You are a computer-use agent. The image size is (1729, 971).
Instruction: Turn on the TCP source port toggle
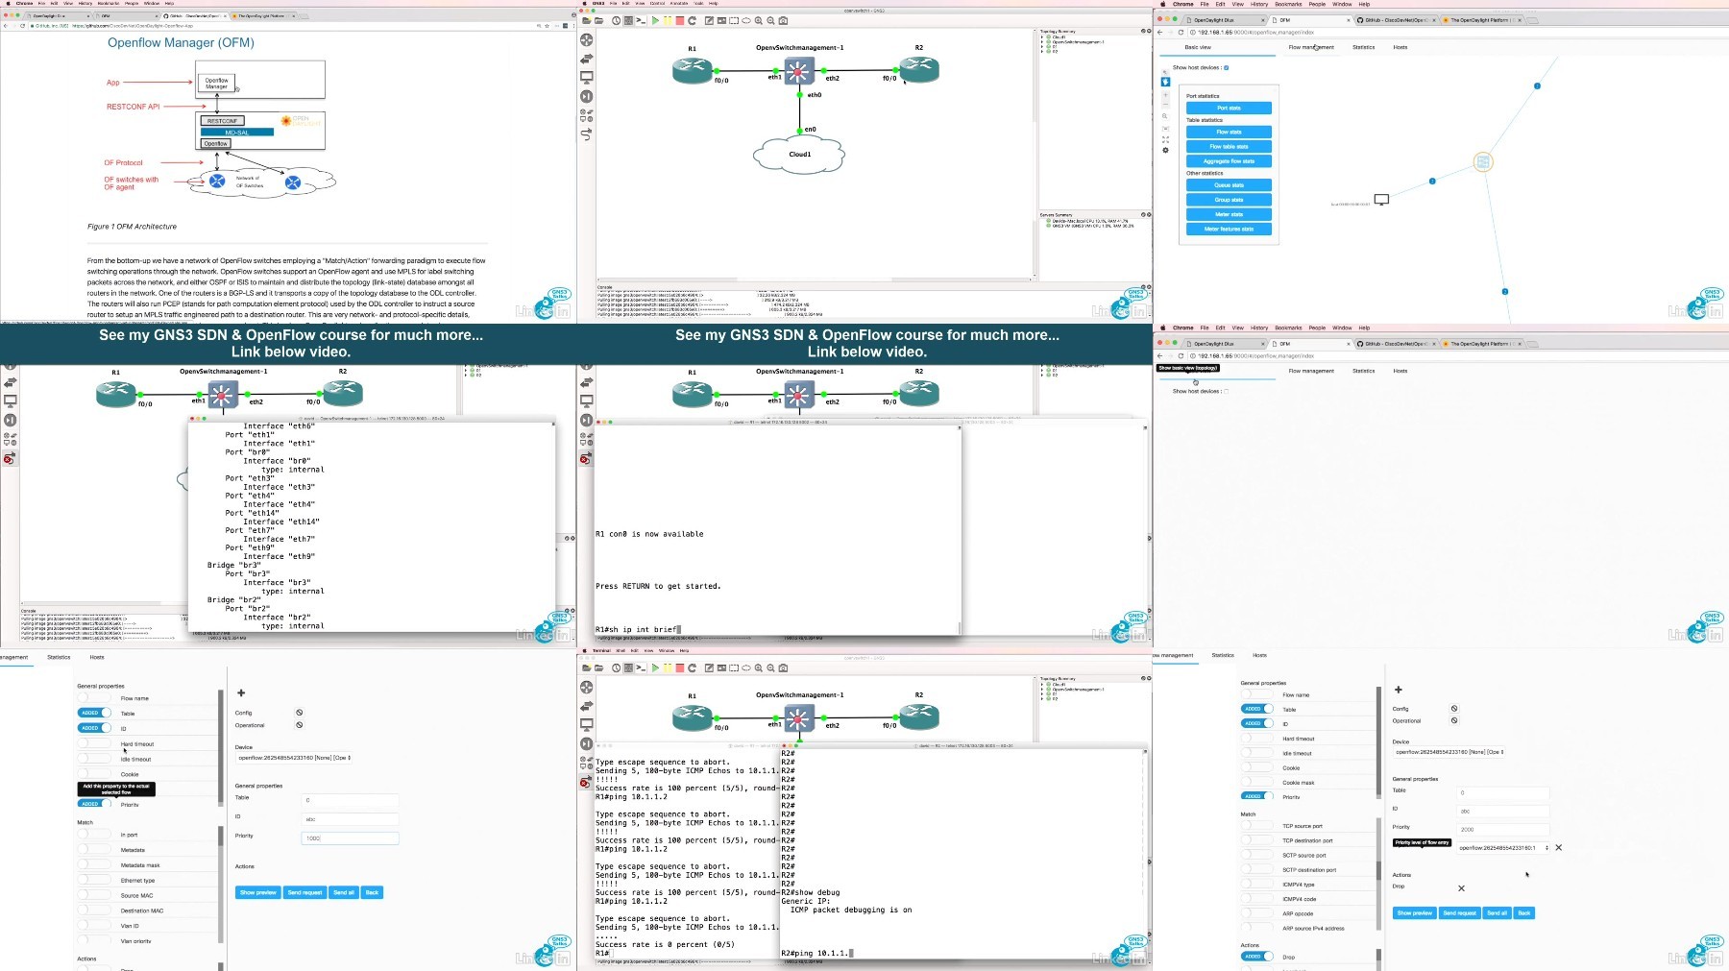pos(1257,826)
